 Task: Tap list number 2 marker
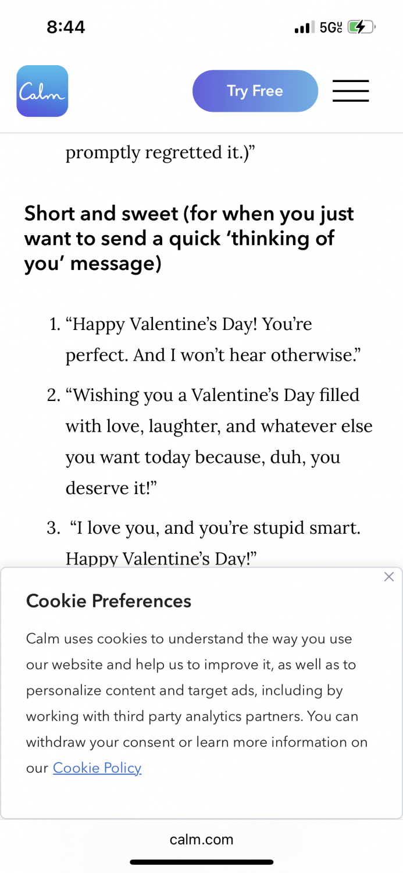(x=54, y=396)
